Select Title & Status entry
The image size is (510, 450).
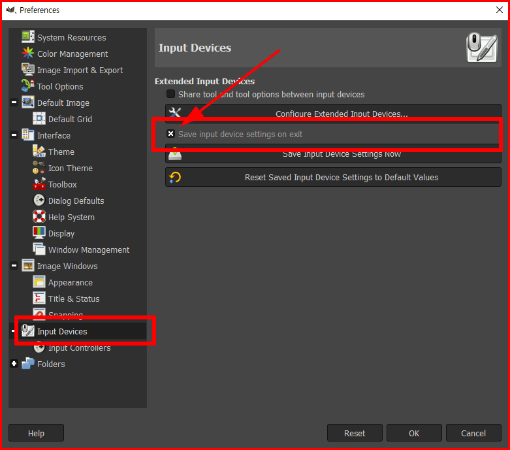point(74,298)
